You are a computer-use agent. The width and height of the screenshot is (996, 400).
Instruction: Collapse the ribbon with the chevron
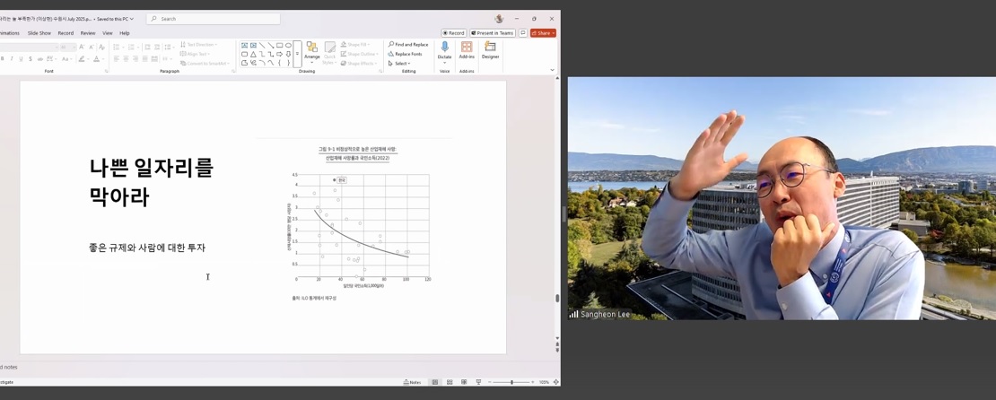coord(552,70)
